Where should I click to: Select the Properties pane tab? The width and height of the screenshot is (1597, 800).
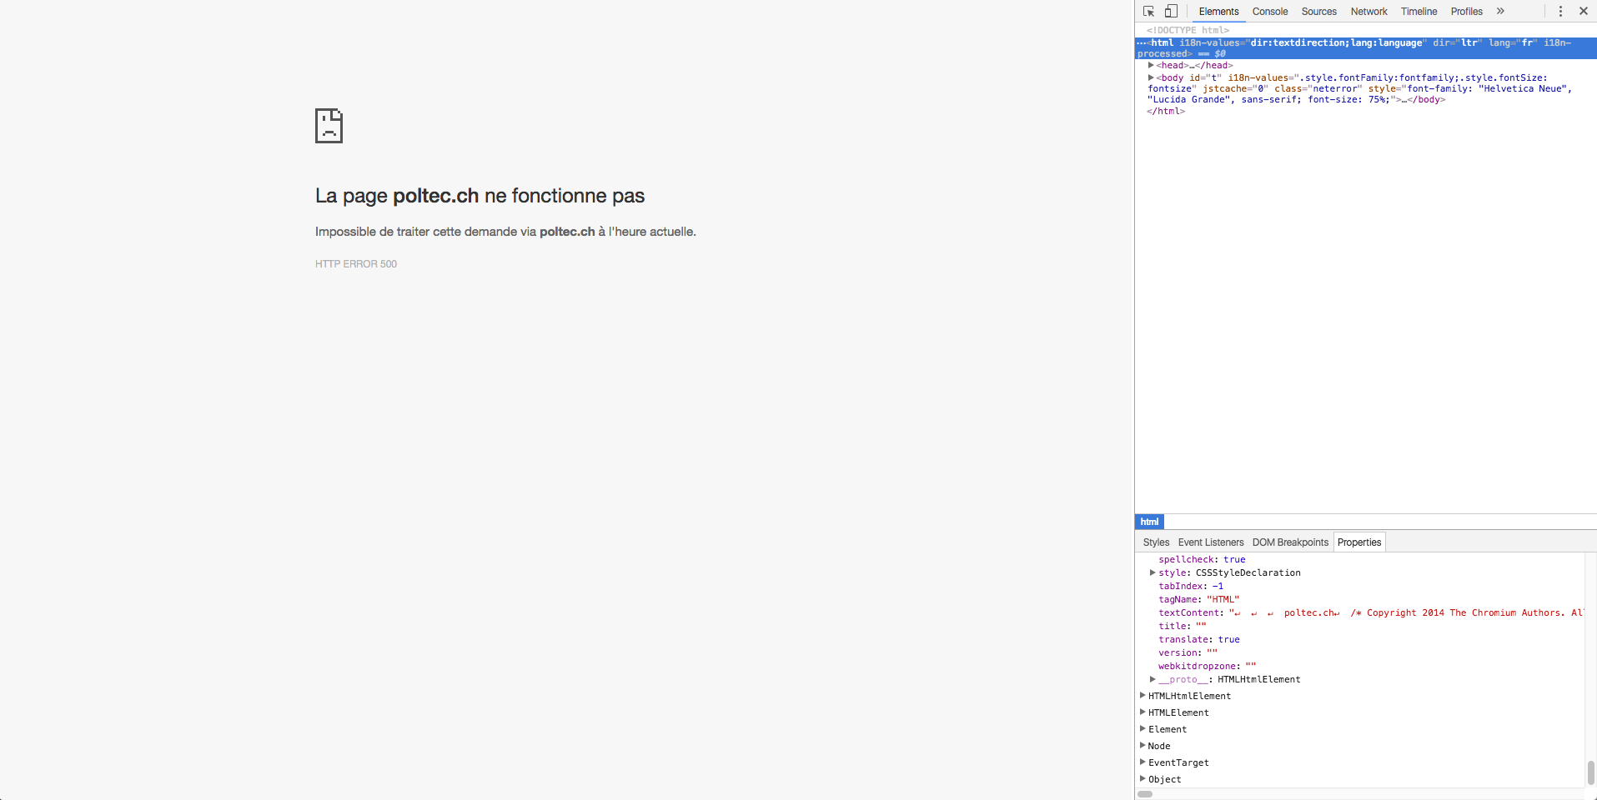point(1359,542)
